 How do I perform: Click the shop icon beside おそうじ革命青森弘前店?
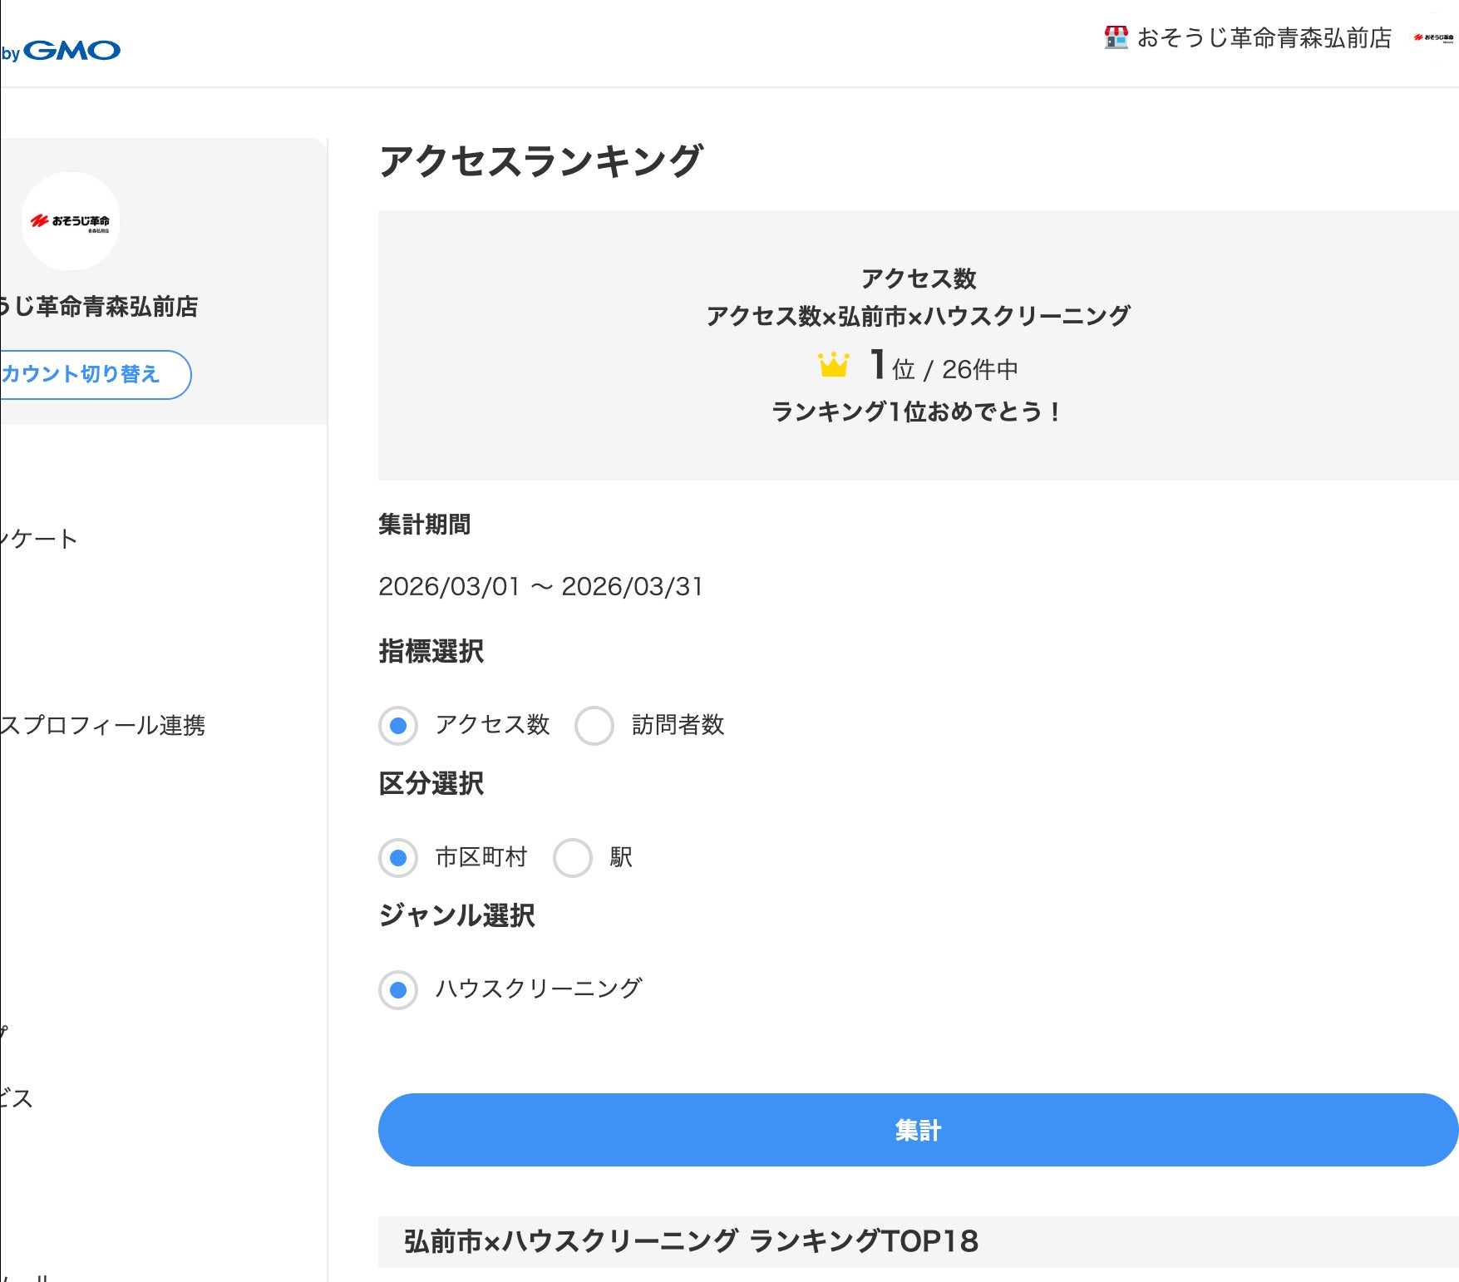point(1116,37)
